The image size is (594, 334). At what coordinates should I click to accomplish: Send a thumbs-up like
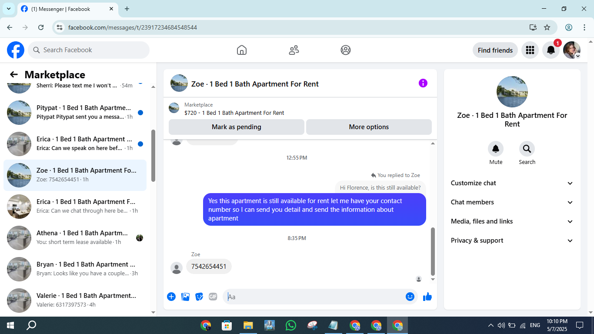(x=427, y=297)
